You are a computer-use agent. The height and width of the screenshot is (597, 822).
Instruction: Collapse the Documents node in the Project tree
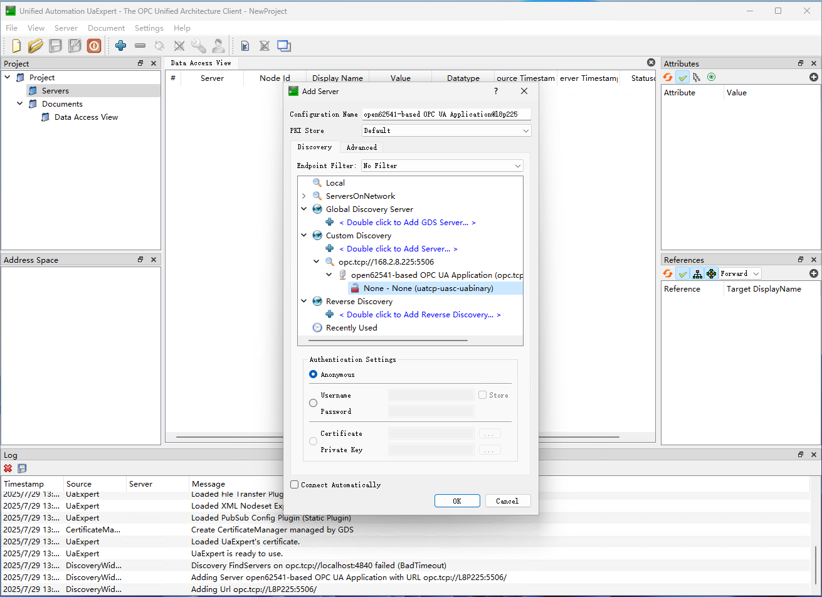tap(20, 104)
